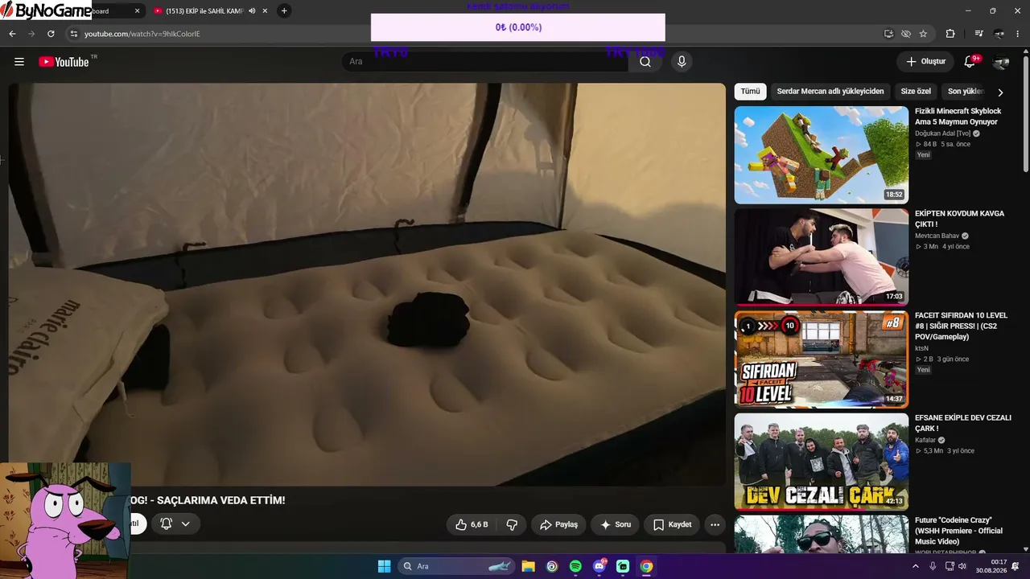
Task: Open the Windows taskbar search box
Action: (x=457, y=566)
